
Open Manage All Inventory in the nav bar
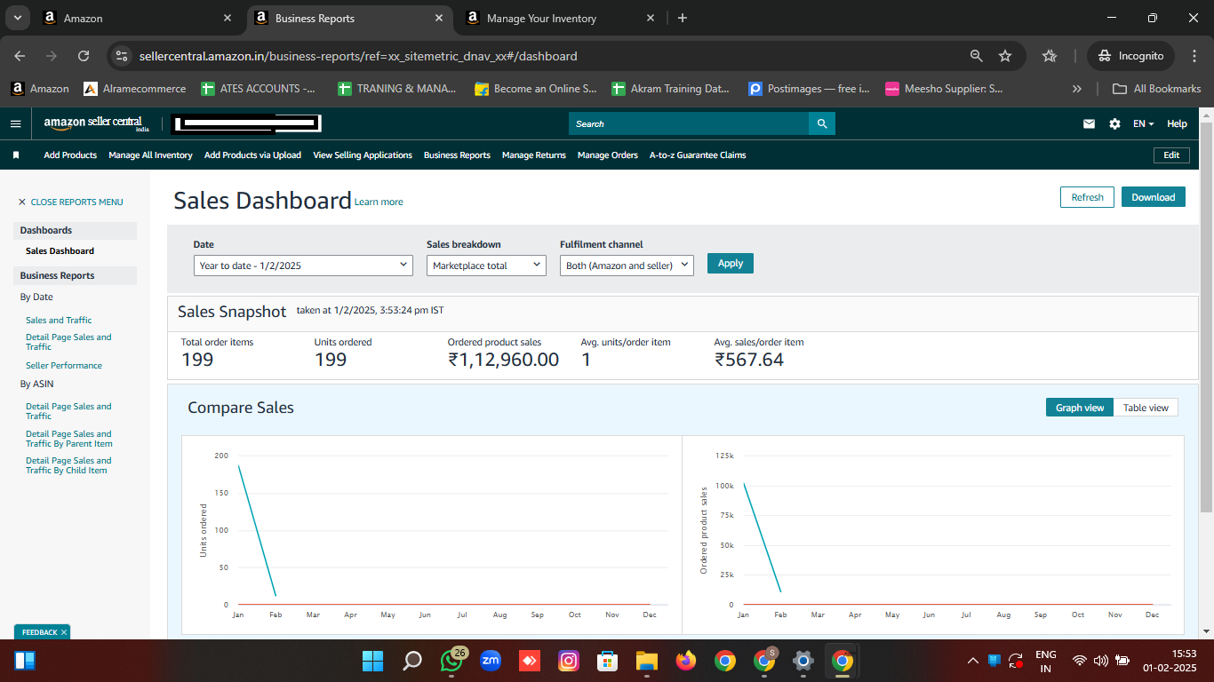pos(150,155)
